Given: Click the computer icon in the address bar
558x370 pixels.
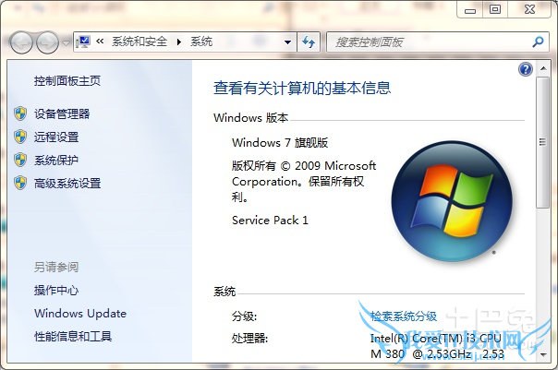Looking at the screenshot, I should click(83, 42).
